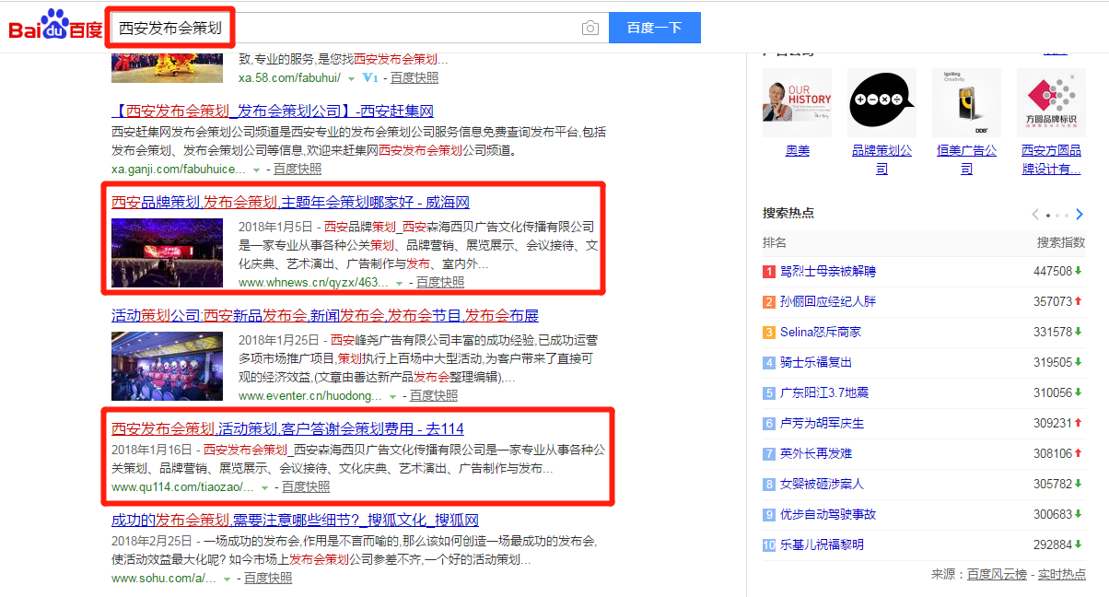Click the search index value 292884
The image size is (1109, 597).
point(1053,544)
